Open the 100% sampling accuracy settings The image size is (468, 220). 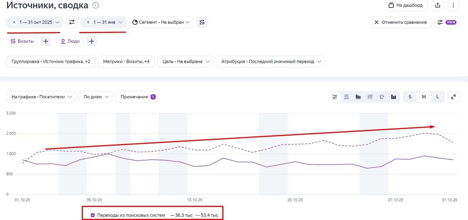coord(447,22)
